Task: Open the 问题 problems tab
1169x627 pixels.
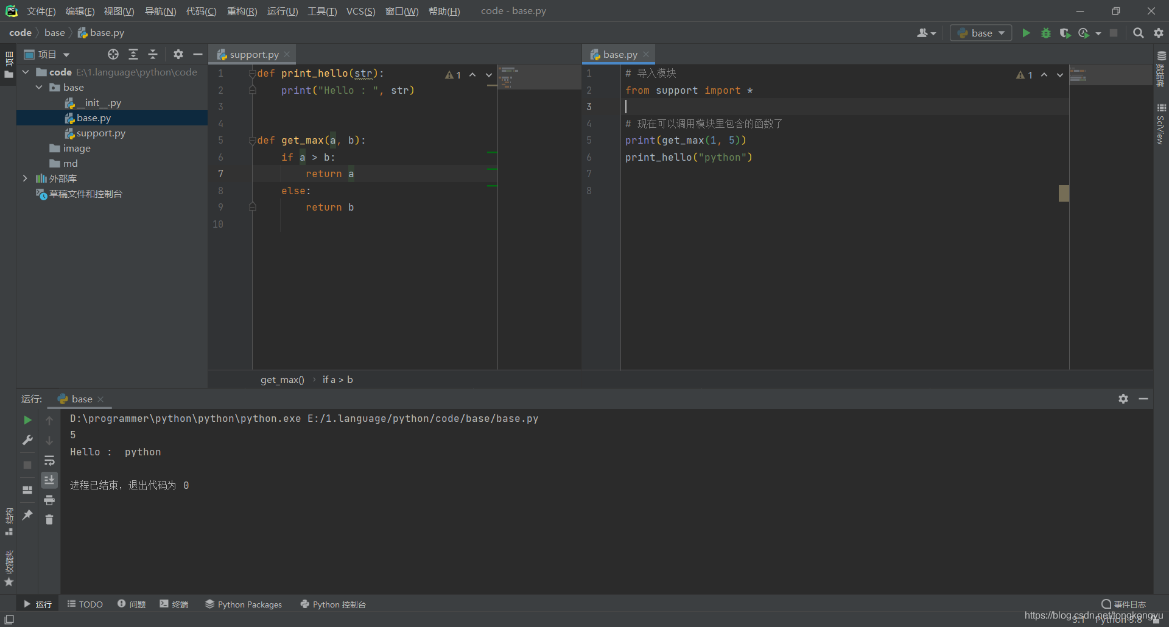Action: [132, 604]
